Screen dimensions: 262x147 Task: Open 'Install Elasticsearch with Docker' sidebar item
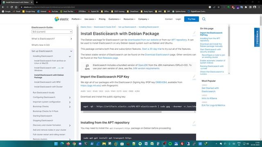coord(48,87)
